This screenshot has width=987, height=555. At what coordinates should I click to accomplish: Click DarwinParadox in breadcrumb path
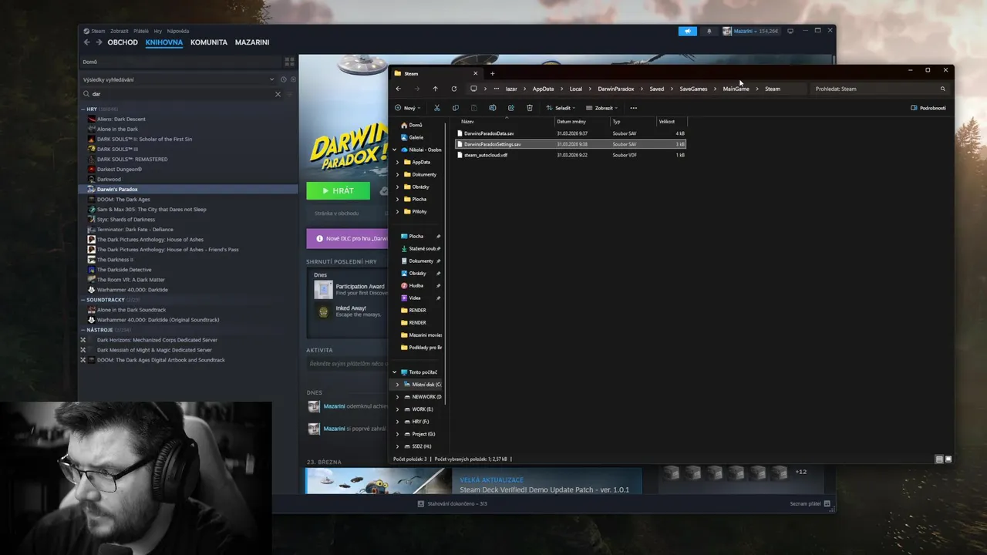(615, 89)
